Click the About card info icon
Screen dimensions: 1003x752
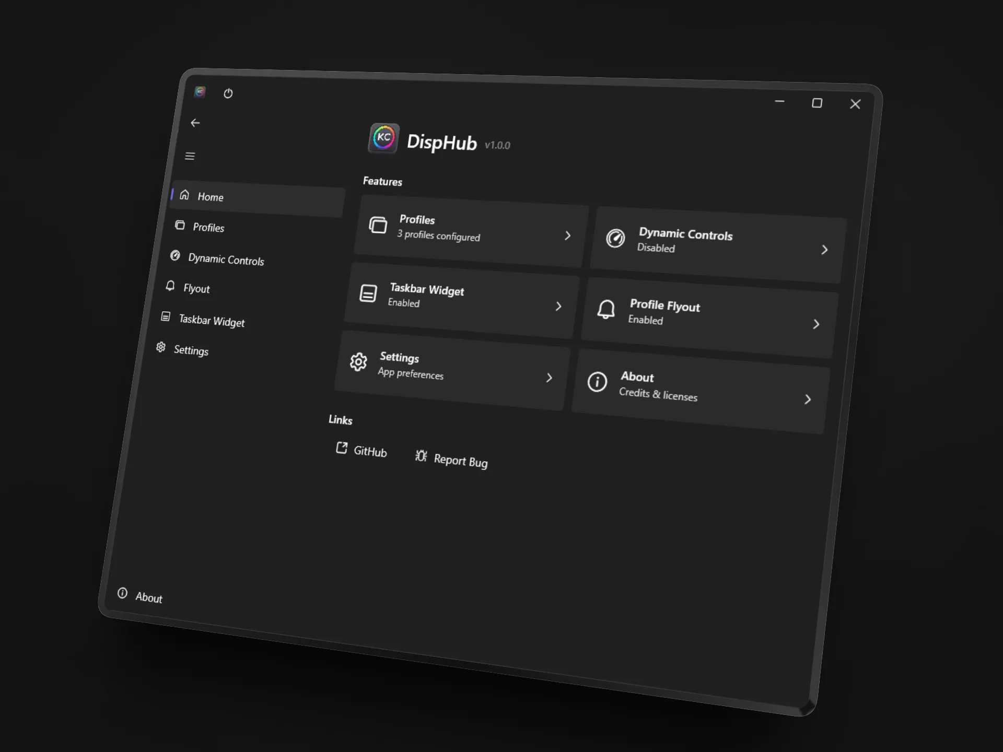(x=597, y=382)
